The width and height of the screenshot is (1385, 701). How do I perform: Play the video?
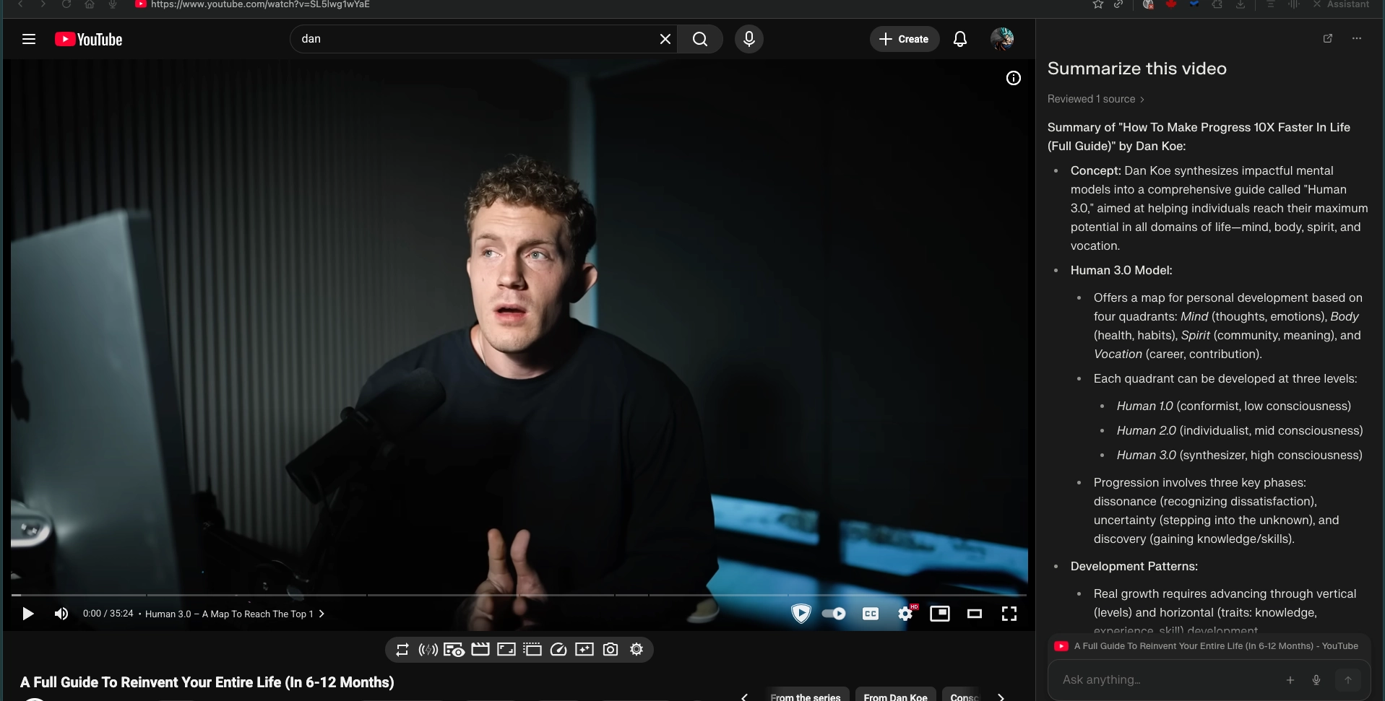tap(28, 614)
